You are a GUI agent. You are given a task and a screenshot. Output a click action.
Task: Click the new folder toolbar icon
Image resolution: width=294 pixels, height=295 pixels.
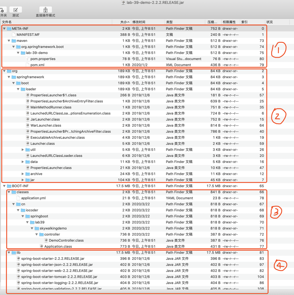2,10
